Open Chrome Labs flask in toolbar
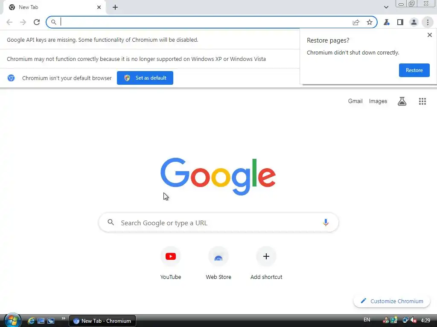Screen dimensions: 437x327 (x=386, y=22)
